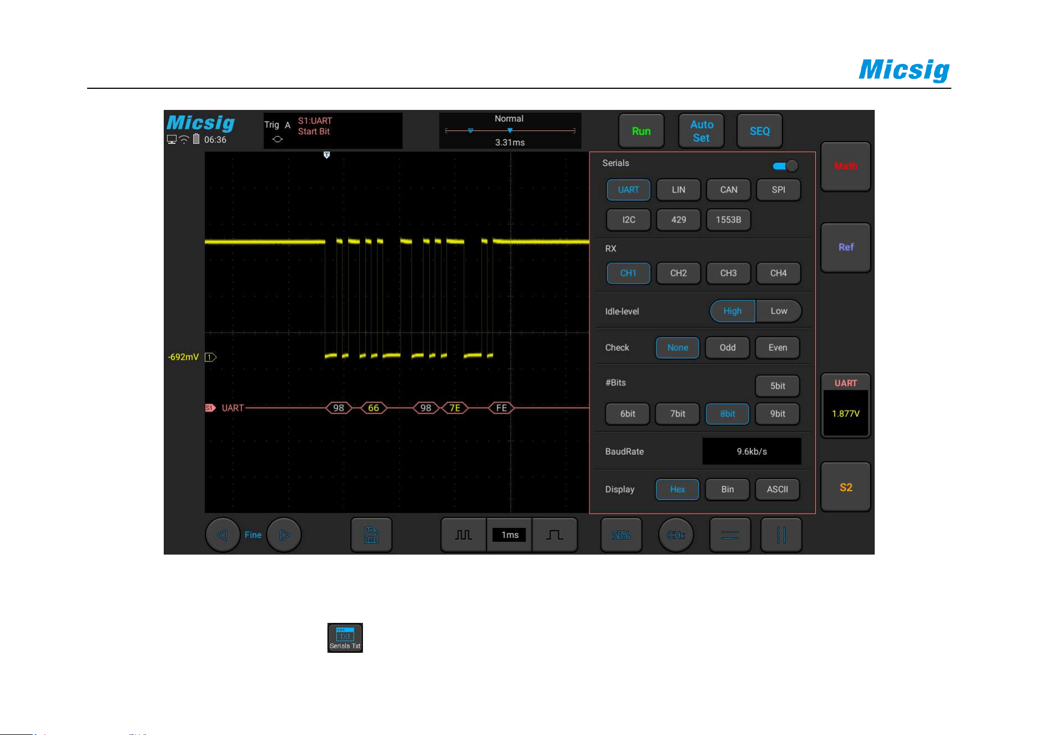Tap the save icon in the bottom toolbar
Image resolution: width=1039 pixels, height=735 pixels.
(x=371, y=535)
